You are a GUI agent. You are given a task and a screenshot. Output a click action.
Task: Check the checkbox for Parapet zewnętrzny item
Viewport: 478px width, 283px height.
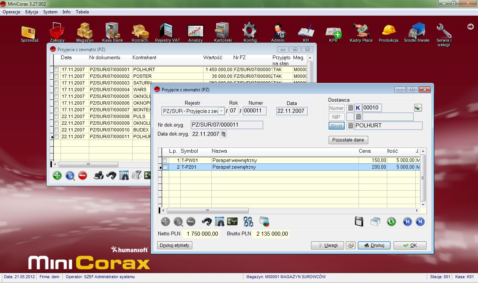[164, 167]
